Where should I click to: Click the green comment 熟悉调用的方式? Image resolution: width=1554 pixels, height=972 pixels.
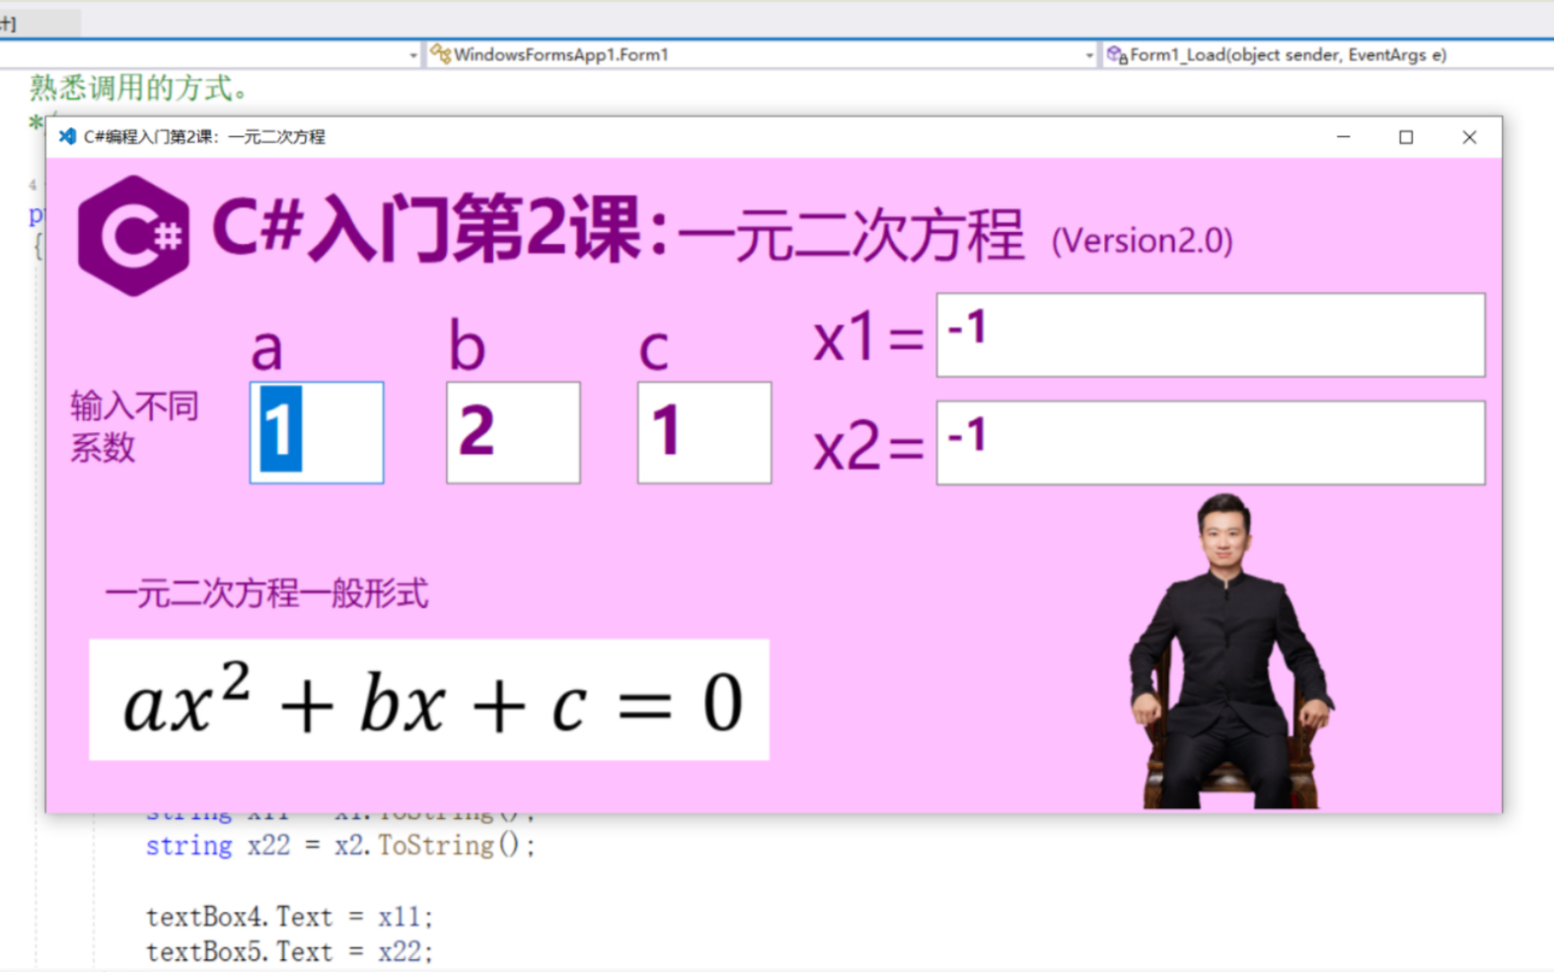139,88
